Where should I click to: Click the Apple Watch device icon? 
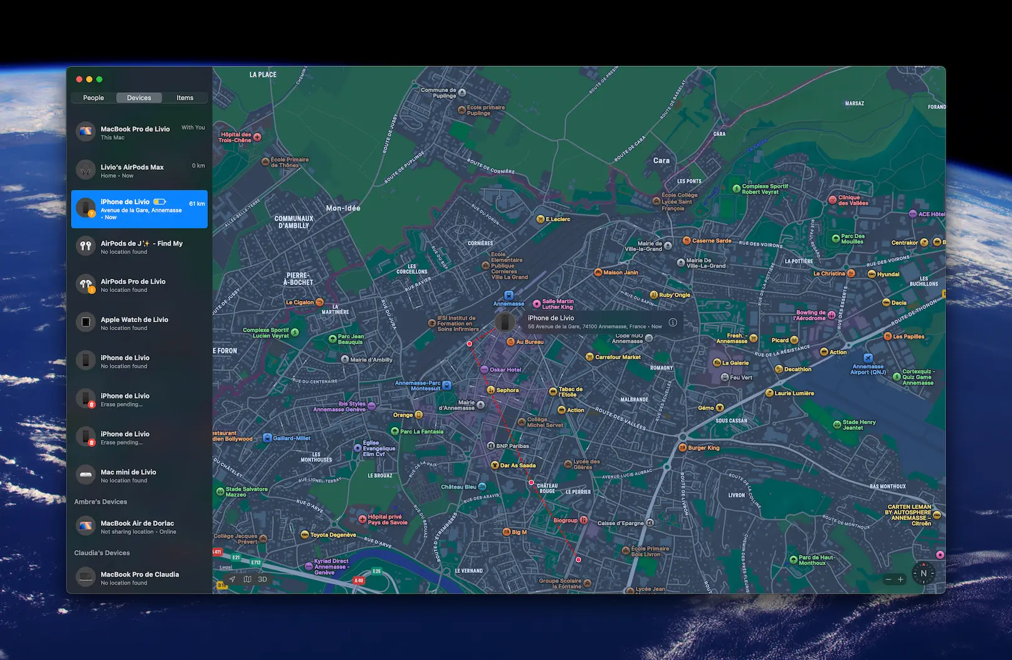tap(85, 322)
